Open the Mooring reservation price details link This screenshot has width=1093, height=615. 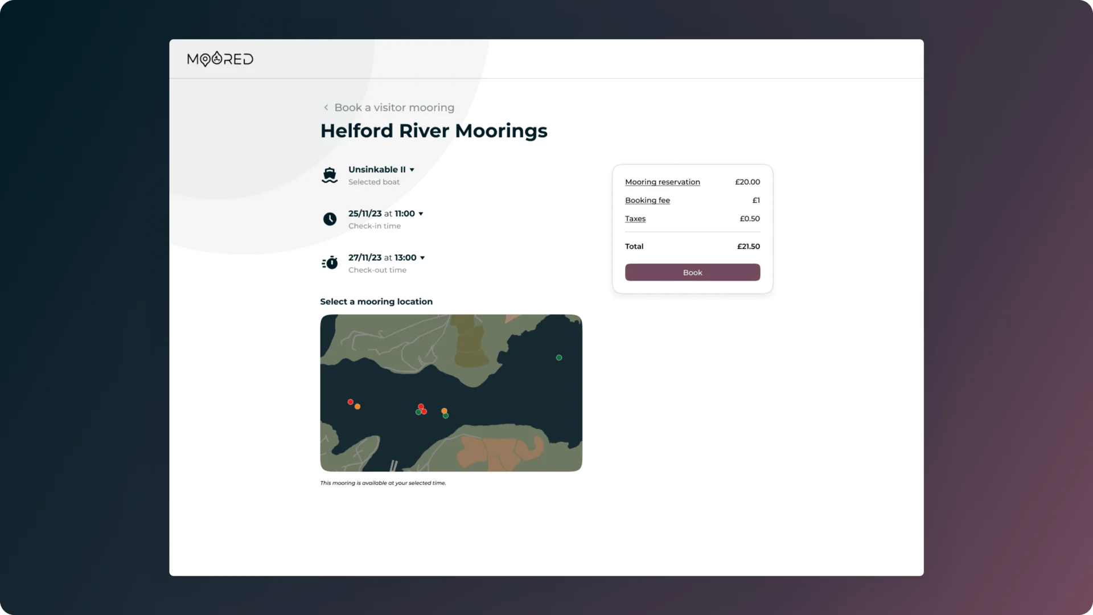pyautogui.click(x=663, y=182)
